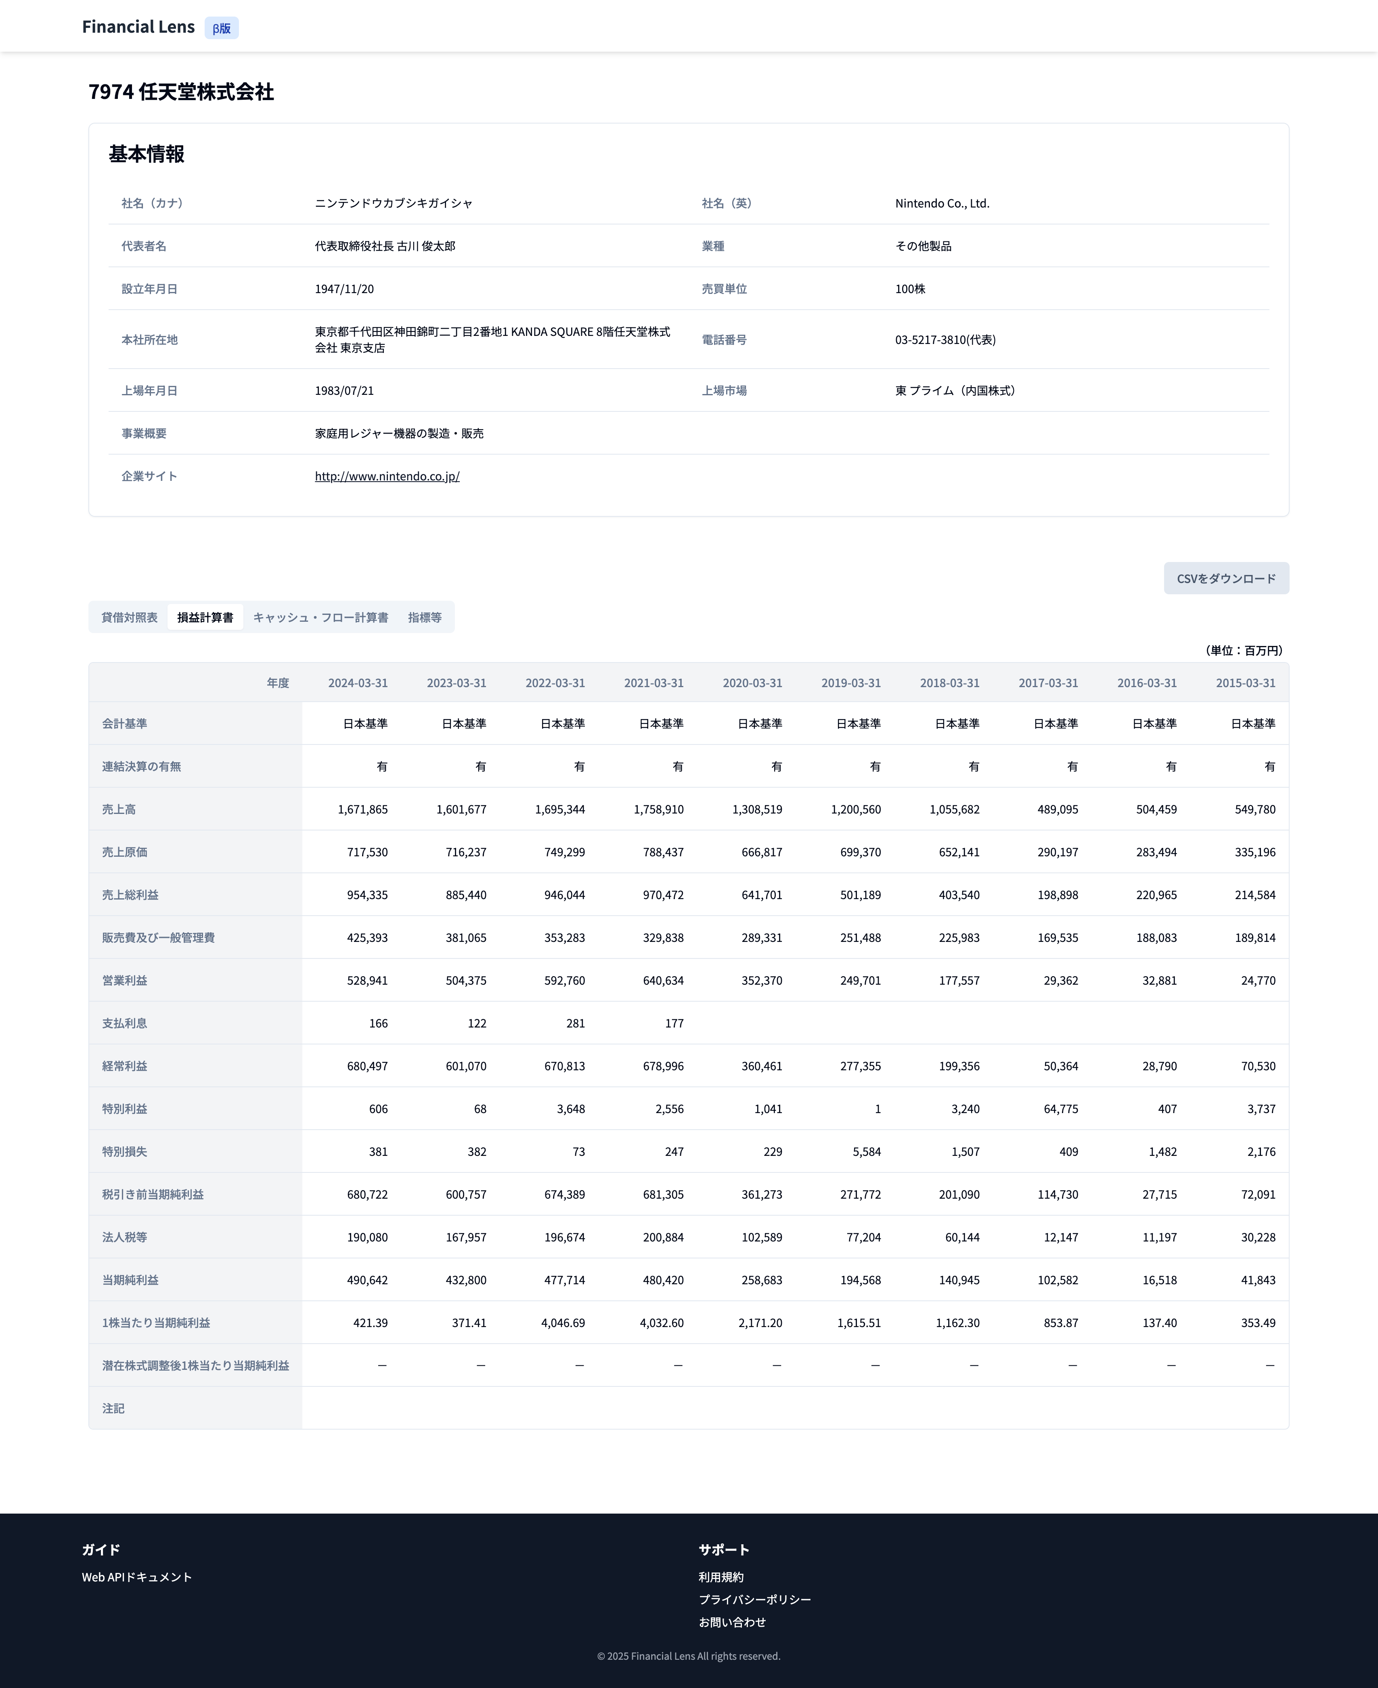
Task: Open the 利用規約 link
Action: coord(721,1577)
